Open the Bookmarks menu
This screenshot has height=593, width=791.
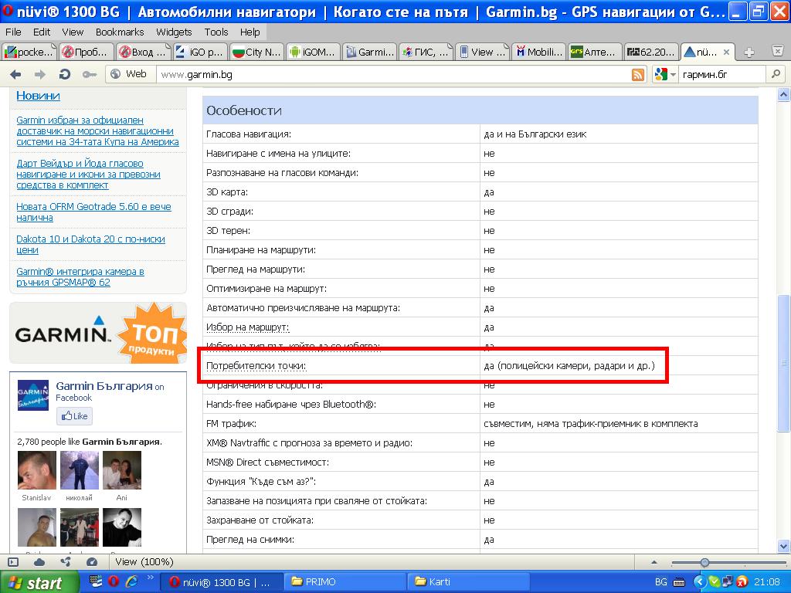120,32
